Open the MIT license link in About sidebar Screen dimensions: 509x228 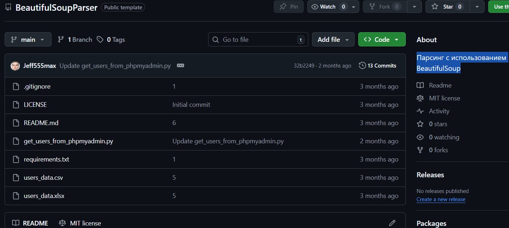coord(438,98)
